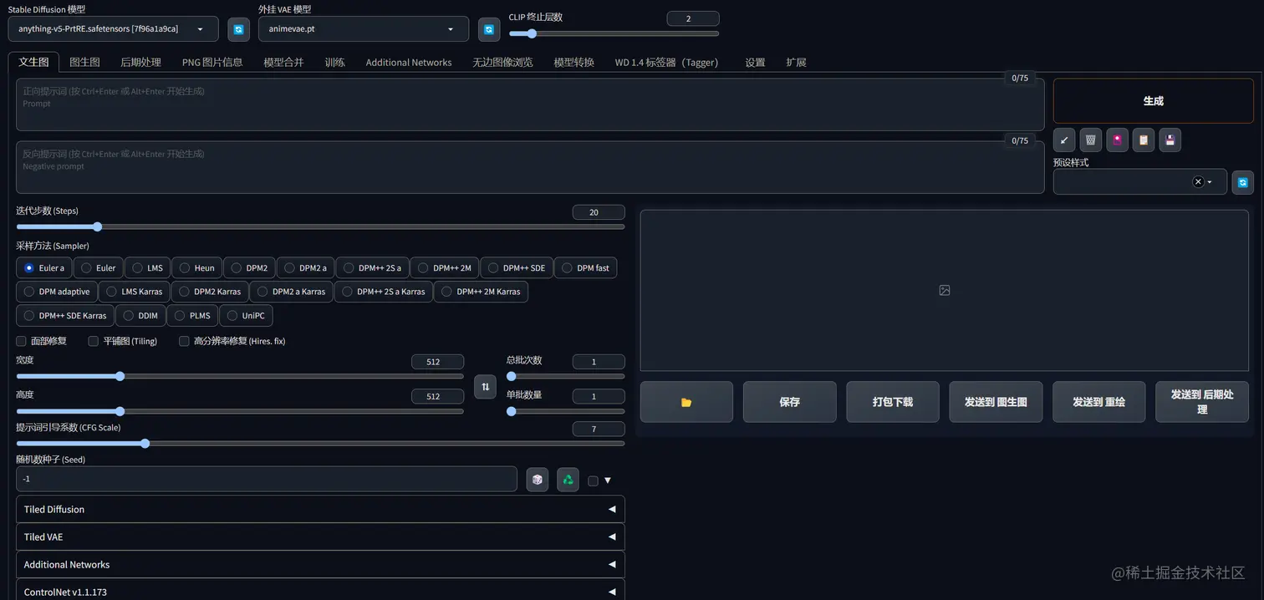
Task: Choose the Heun sampler option
Action: point(197,267)
